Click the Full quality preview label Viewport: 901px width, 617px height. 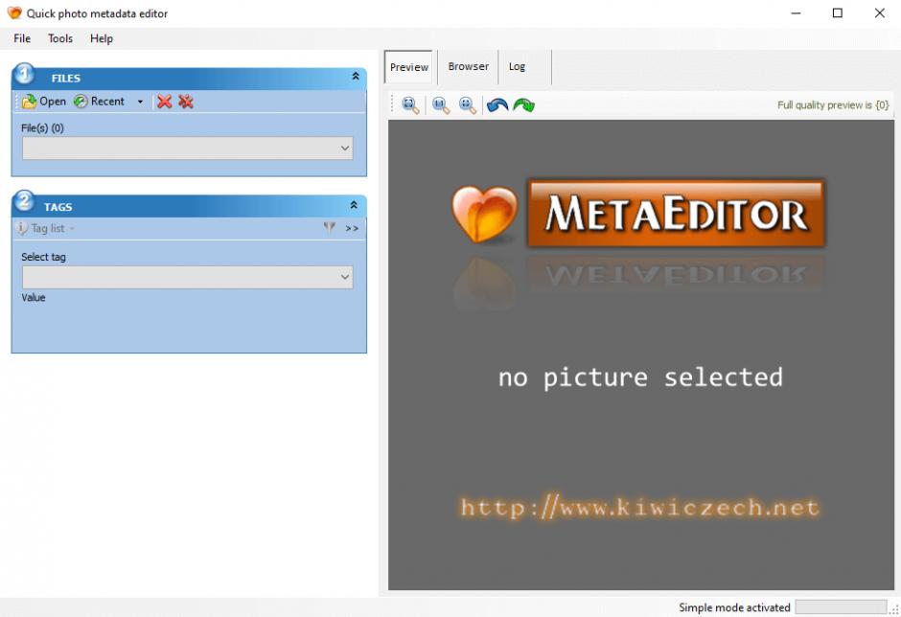tap(833, 105)
